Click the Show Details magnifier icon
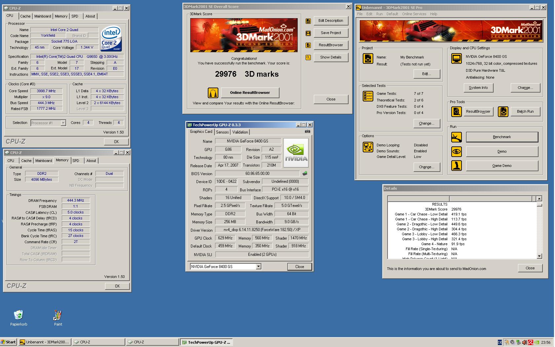The height and width of the screenshot is (347, 555). coord(308,58)
